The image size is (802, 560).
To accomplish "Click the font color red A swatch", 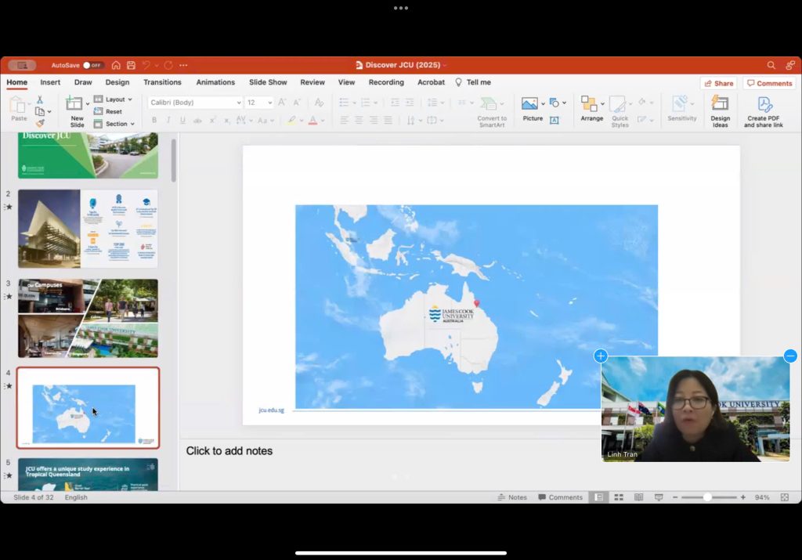I will pyautogui.click(x=312, y=121).
